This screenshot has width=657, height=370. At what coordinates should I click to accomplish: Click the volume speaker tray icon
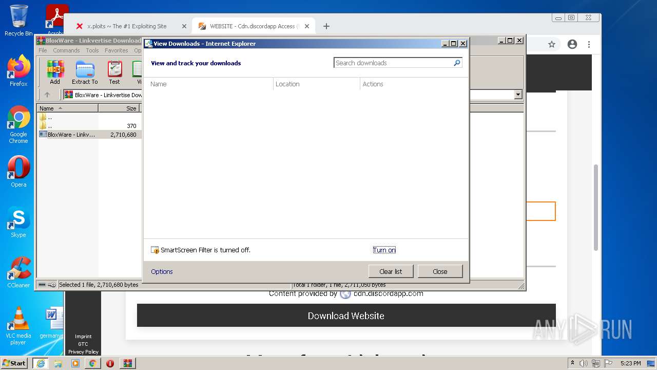584,363
